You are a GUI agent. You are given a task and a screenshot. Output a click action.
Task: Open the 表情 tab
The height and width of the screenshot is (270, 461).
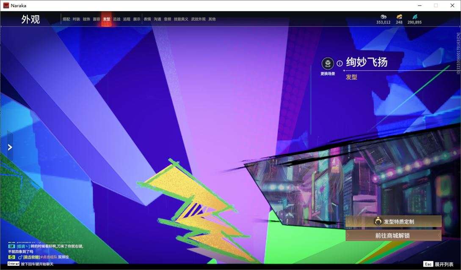147,19
